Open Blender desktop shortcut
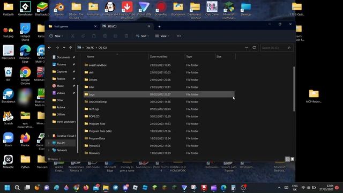The image size is (343, 193). [x=59, y=9]
